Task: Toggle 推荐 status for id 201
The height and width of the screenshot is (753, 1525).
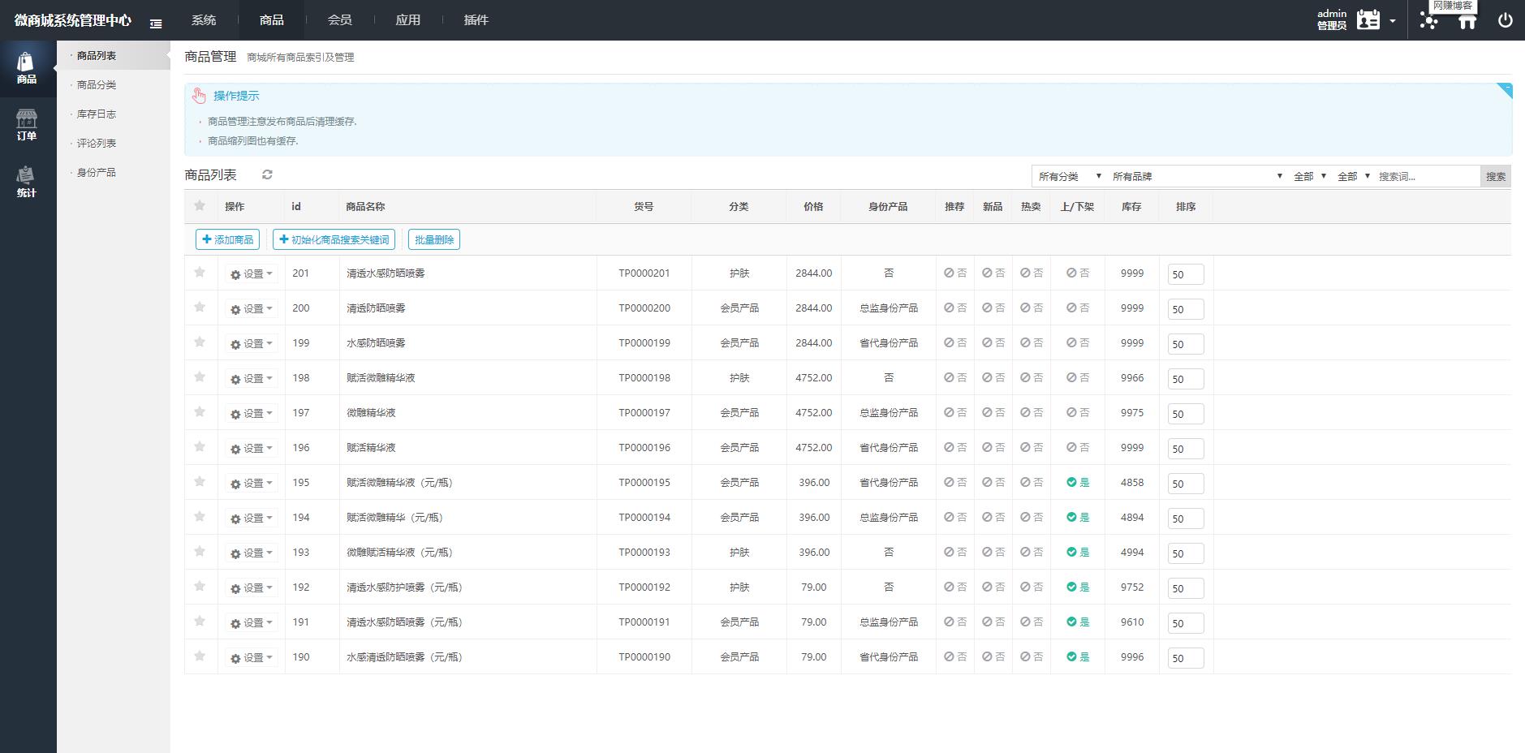Action: (955, 273)
